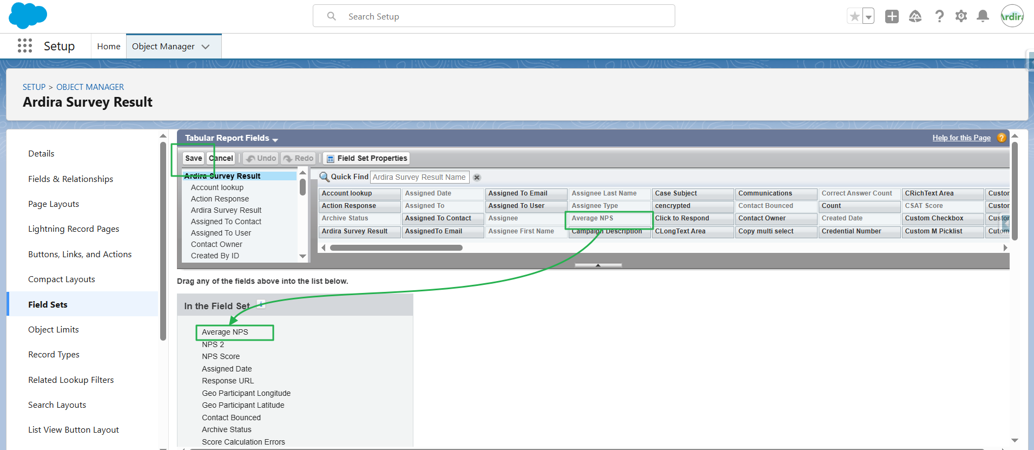This screenshot has width=1034, height=450.
Task: Open Record Types in sidebar
Action: coord(54,355)
